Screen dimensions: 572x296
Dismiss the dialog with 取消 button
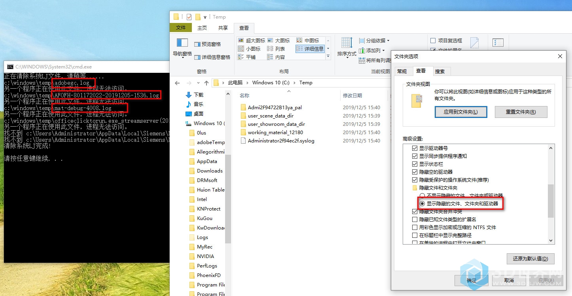(x=509, y=281)
